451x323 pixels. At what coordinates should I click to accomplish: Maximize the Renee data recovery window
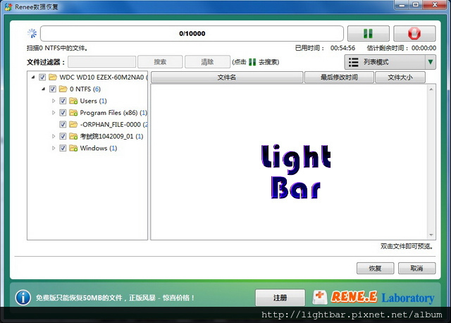(416, 5)
